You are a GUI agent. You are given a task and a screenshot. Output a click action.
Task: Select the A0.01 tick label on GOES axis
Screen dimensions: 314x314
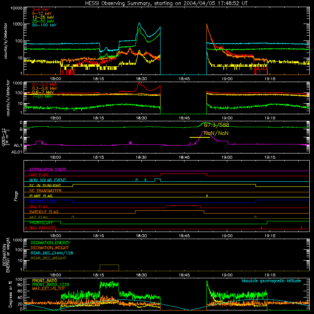click(16, 152)
